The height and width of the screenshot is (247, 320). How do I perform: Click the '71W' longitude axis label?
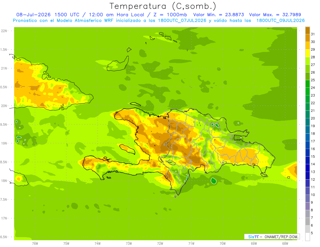(x=191, y=243)
